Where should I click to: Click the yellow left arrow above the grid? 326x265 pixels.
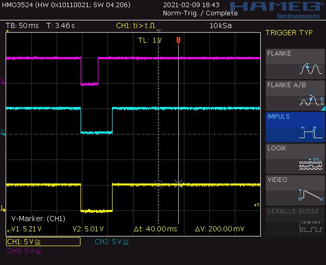click(8, 31)
